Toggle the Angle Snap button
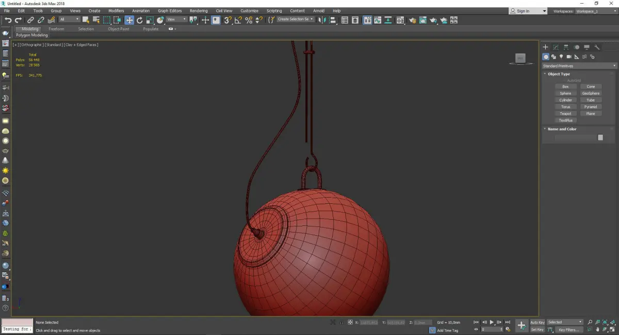Viewport: 619px width, 335px height. 238,20
